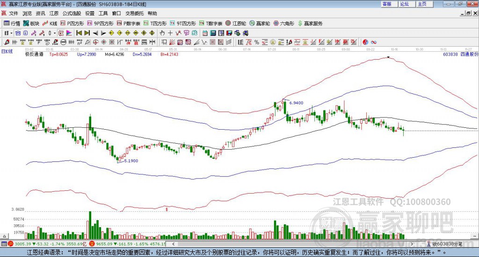The width and height of the screenshot is (479, 257).
Task: Click the 6.9400 high price label
Action: 296,103
